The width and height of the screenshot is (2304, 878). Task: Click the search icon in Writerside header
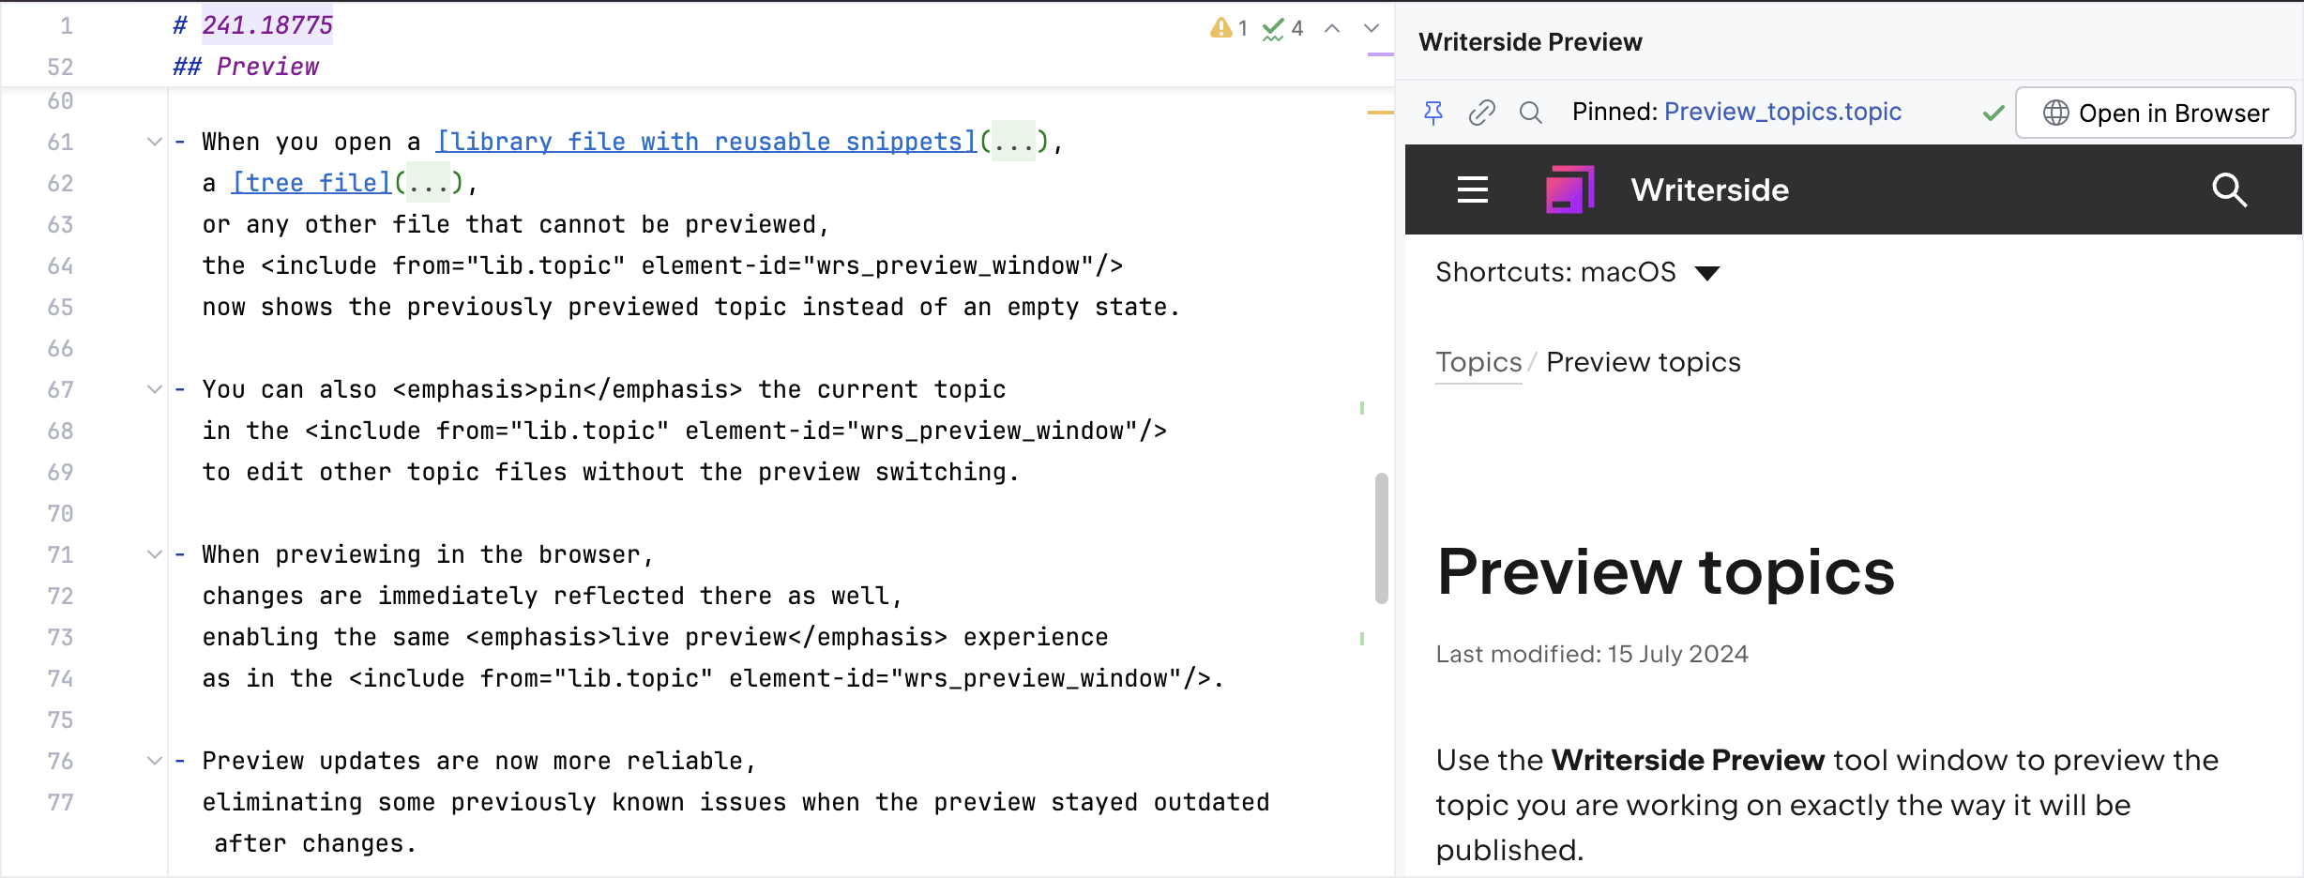2229,189
